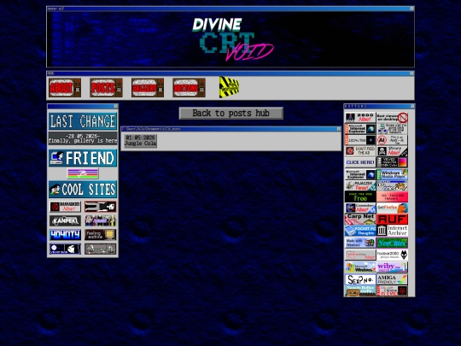The image size is (461, 346).
Task: Click the red AUF badge
Action: [392, 220]
